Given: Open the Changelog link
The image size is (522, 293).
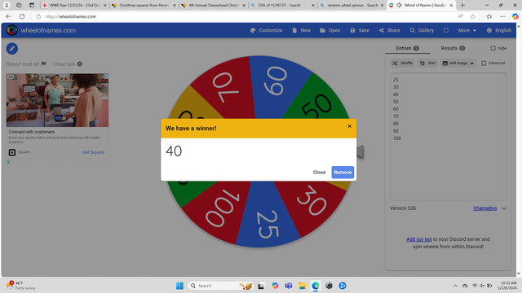Looking at the screenshot, I should pos(484,208).
